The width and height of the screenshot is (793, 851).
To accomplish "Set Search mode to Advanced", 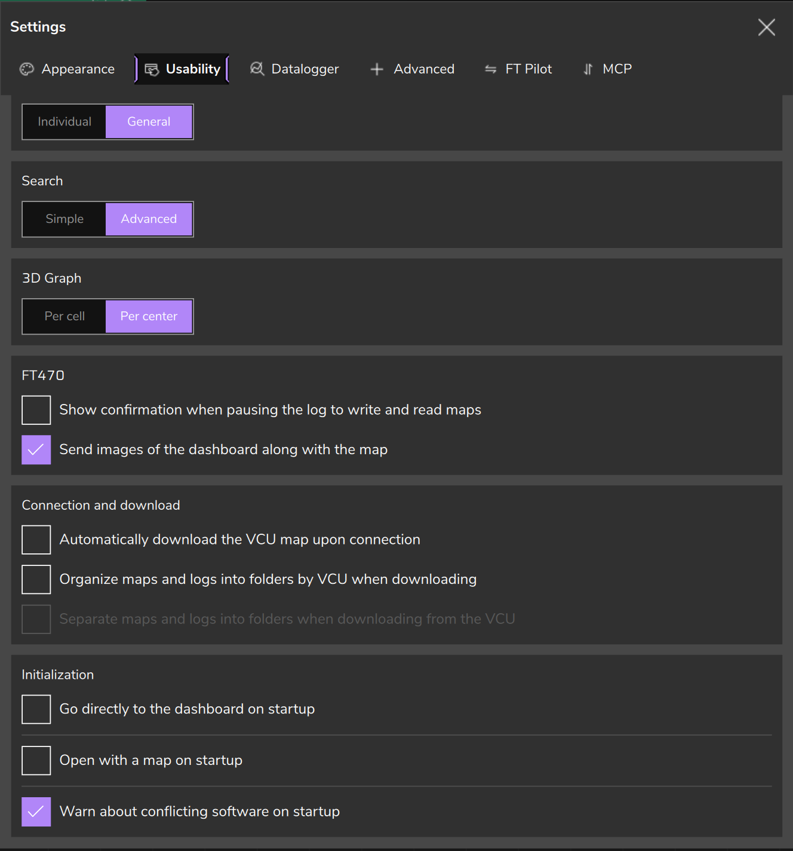I will click(x=149, y=219).
